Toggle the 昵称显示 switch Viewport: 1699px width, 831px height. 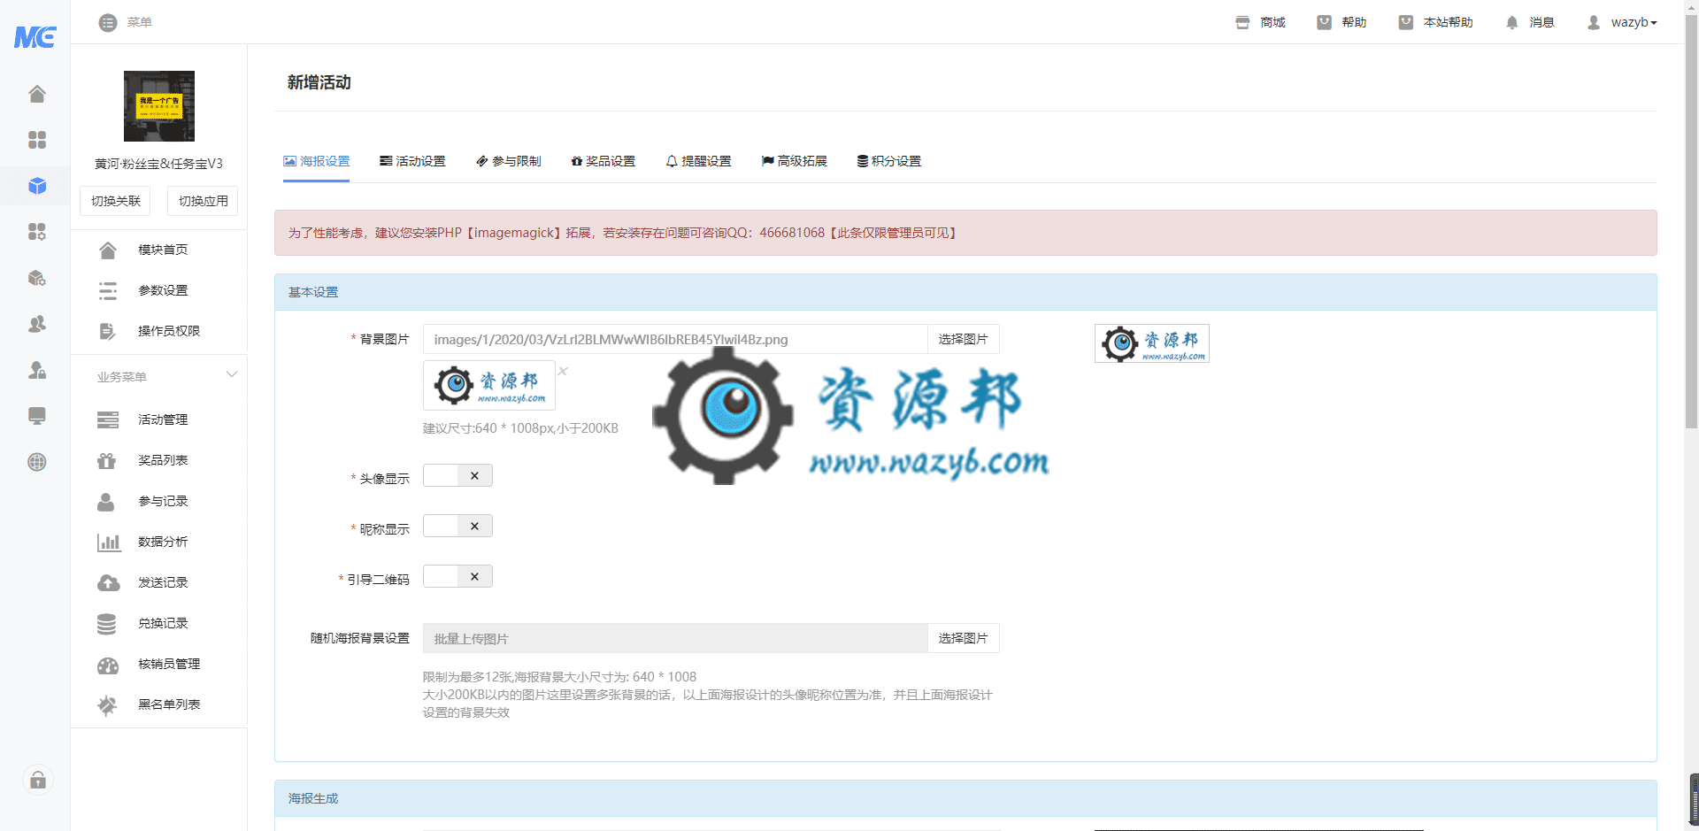457,527
